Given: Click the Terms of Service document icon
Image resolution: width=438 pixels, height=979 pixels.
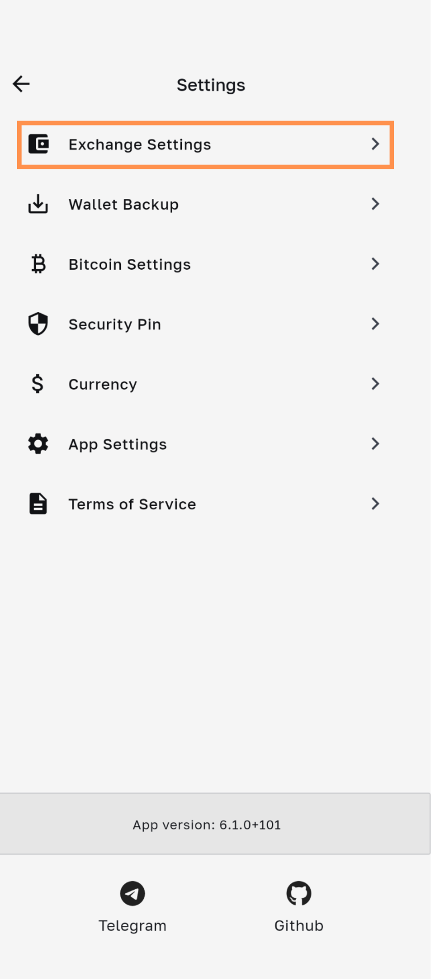Looking at the screenshot, I should point(38,504).
